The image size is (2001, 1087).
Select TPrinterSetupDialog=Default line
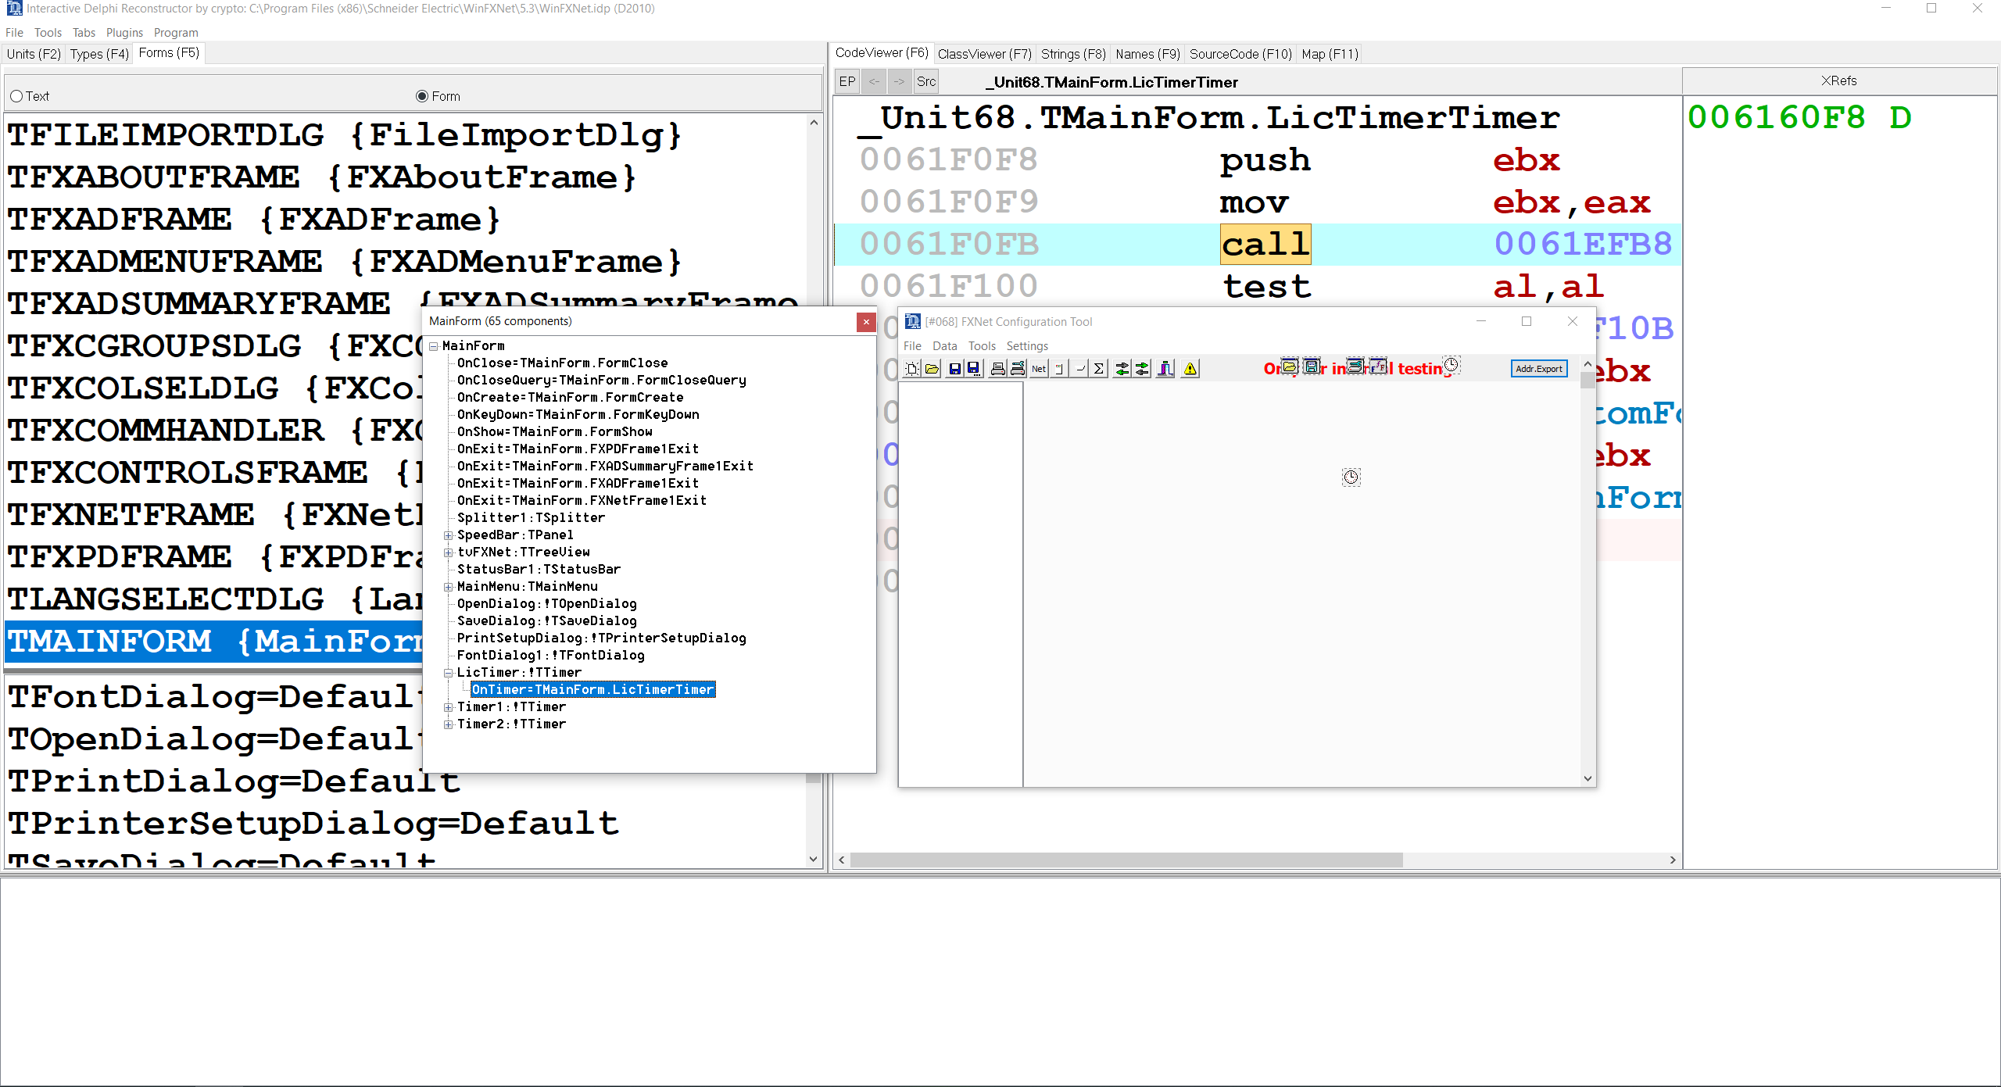(313, 824)
